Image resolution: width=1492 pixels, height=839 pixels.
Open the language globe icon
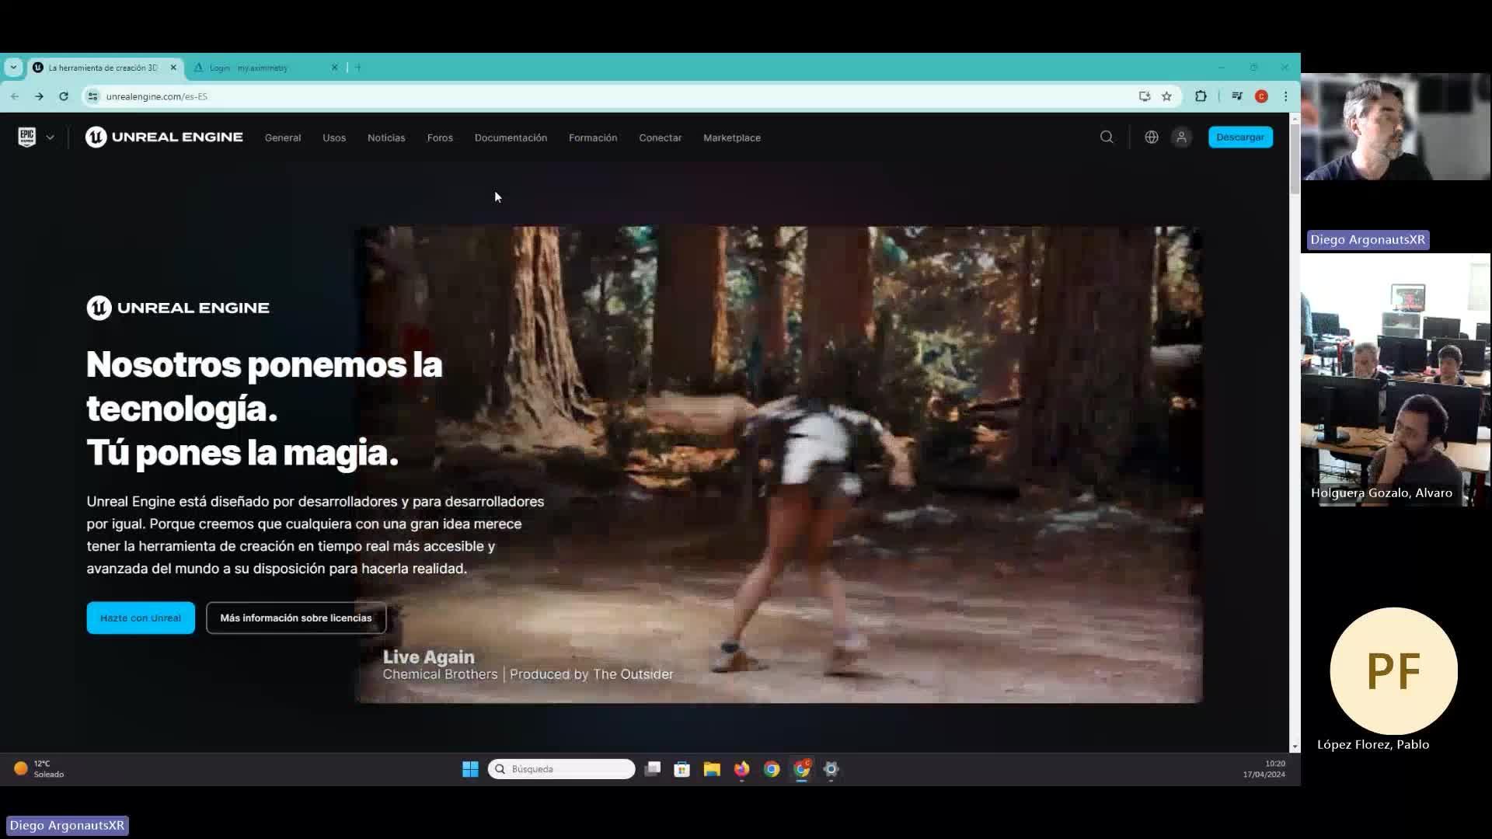point(1151,138)
